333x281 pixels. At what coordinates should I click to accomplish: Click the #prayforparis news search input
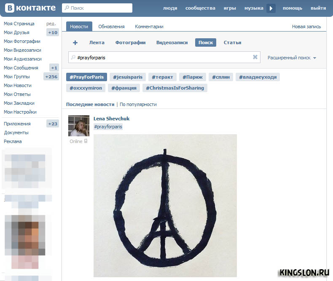click(x=164, y=57)
